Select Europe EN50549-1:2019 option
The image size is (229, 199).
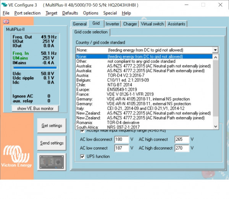click(x=144, y=90)
